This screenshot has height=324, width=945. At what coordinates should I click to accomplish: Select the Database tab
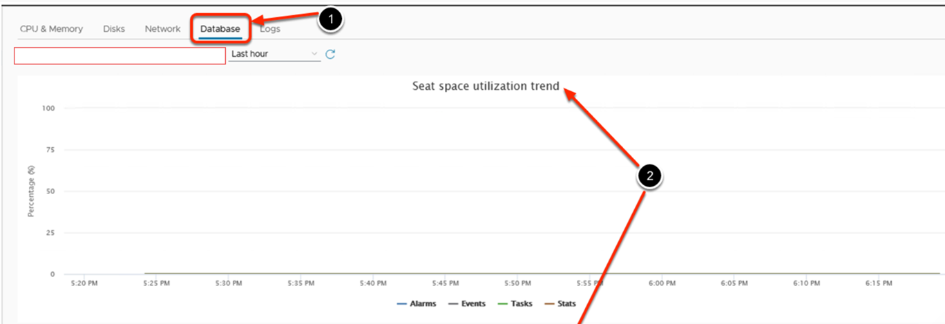coord(220,29)
